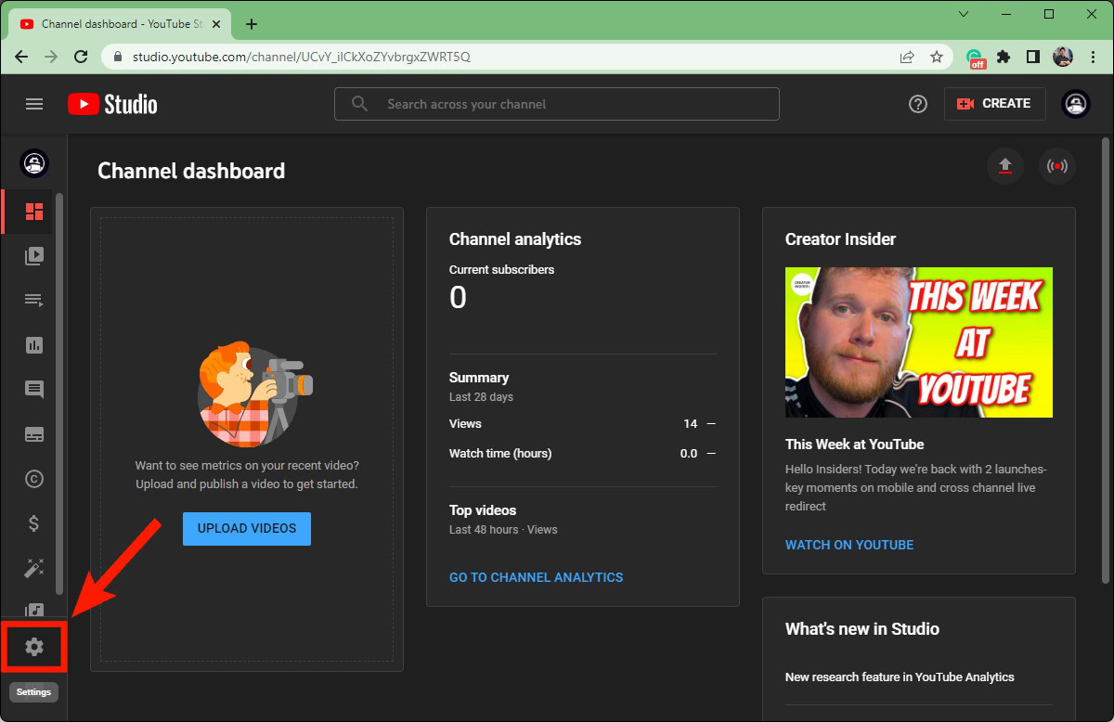This screenshot has height=722, width=1114.
Task: Click the Search across your channel field
Action: pyautogui.click(x=557, y=104)
